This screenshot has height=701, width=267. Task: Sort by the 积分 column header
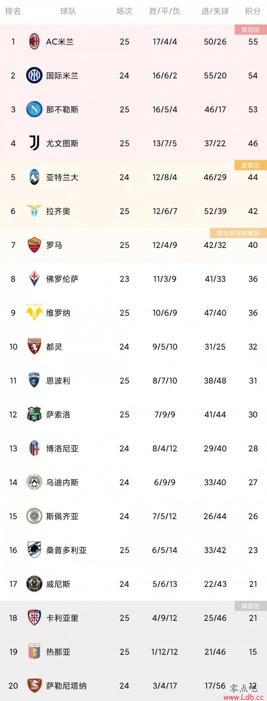click(x=253, y=11)
